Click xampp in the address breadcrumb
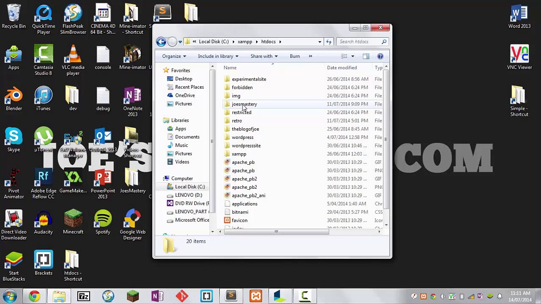This screenshot has height=304, width=541. 245,41
